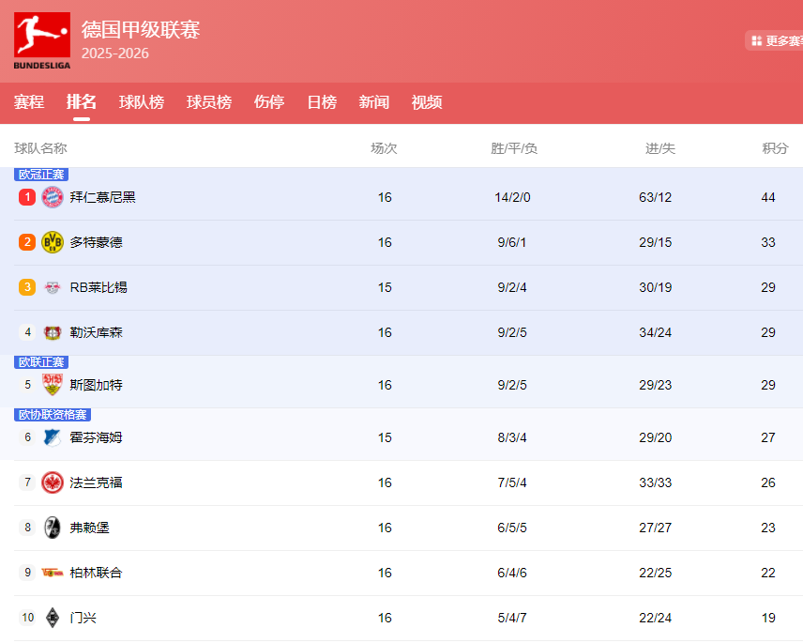Image resolution: width=803 pixels, height=643 pixels.
Task: Click Dortmund's 33 points value
Action: tap(767, 242)
